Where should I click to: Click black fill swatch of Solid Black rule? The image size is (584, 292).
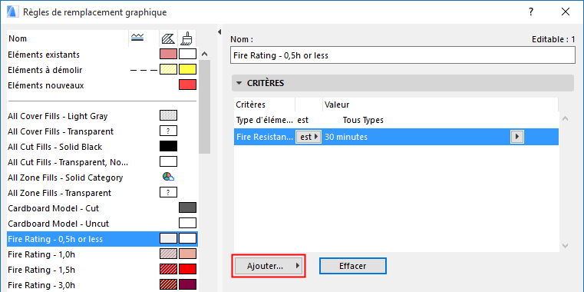(168, 146)
